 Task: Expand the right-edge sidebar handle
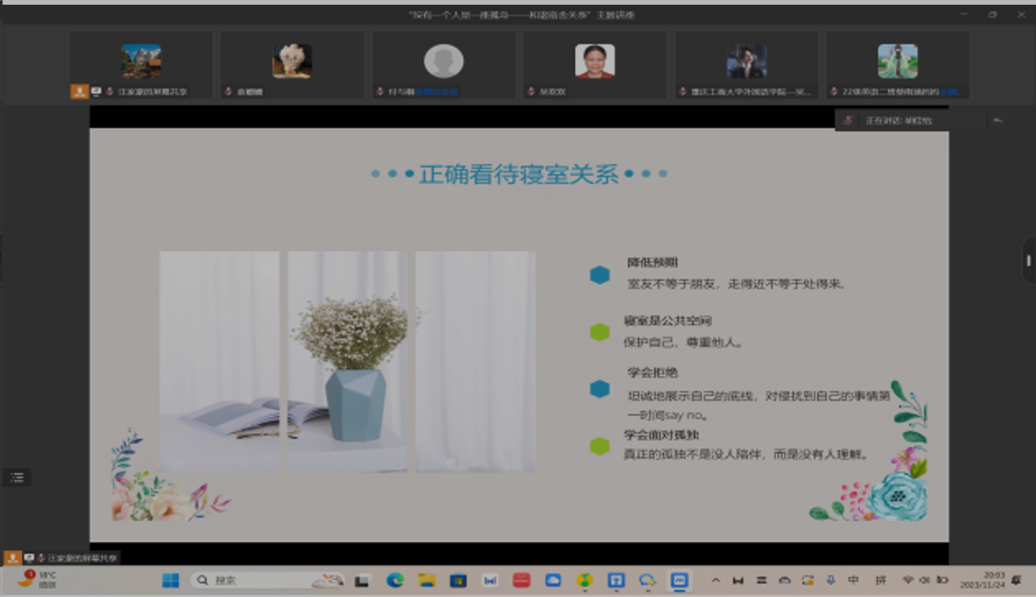coord(1029,260)
